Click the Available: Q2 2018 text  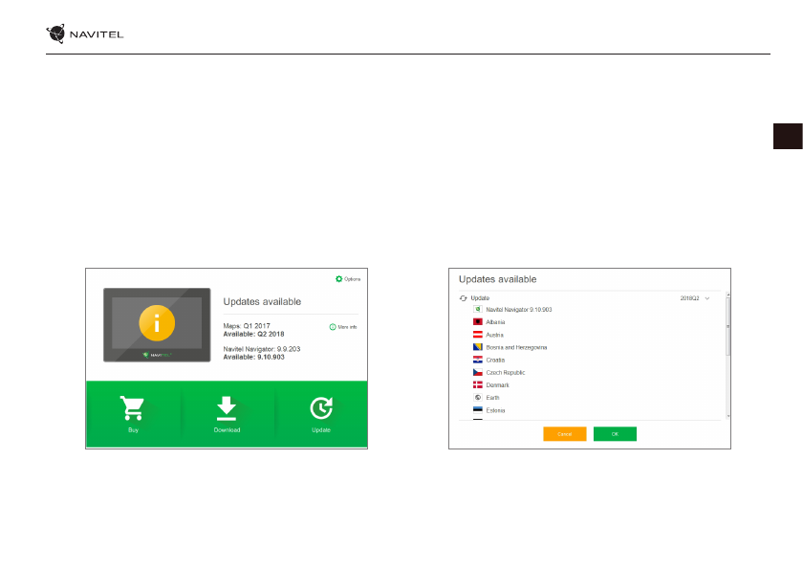pyautogui.click(x=253, y=334)
